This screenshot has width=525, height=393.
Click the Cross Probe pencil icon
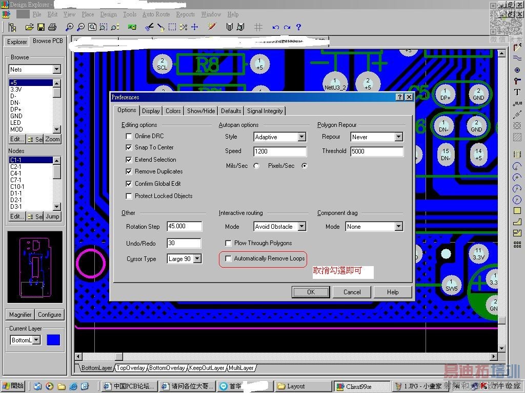point(212,27)
